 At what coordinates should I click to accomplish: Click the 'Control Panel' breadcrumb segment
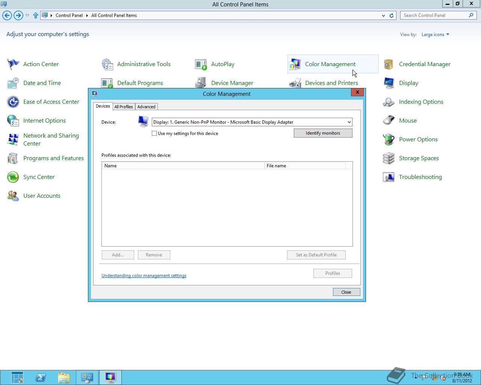69,15
